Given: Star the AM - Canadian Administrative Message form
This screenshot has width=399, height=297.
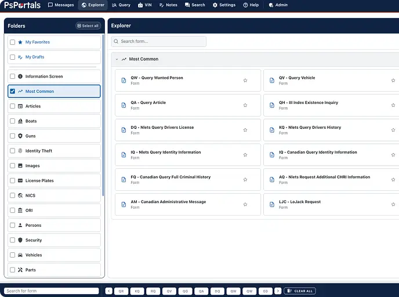Looking at the screenshot, I should click(245, 204).
